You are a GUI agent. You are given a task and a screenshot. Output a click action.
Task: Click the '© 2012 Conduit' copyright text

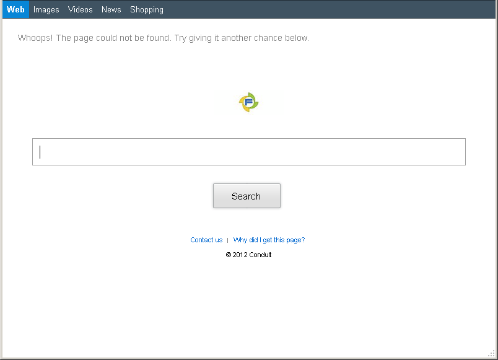[248, 255]
